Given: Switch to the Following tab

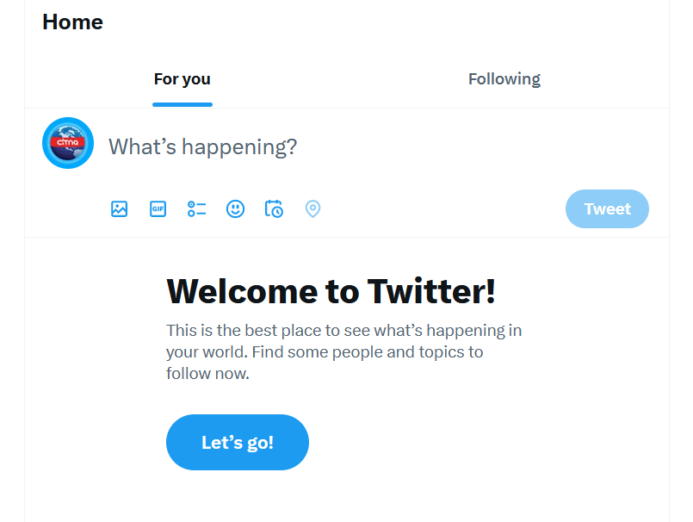Looking at the screenshot, I should click(504, 79).
